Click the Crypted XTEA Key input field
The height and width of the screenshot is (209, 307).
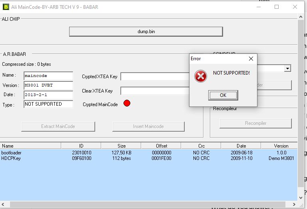point(155,77)
